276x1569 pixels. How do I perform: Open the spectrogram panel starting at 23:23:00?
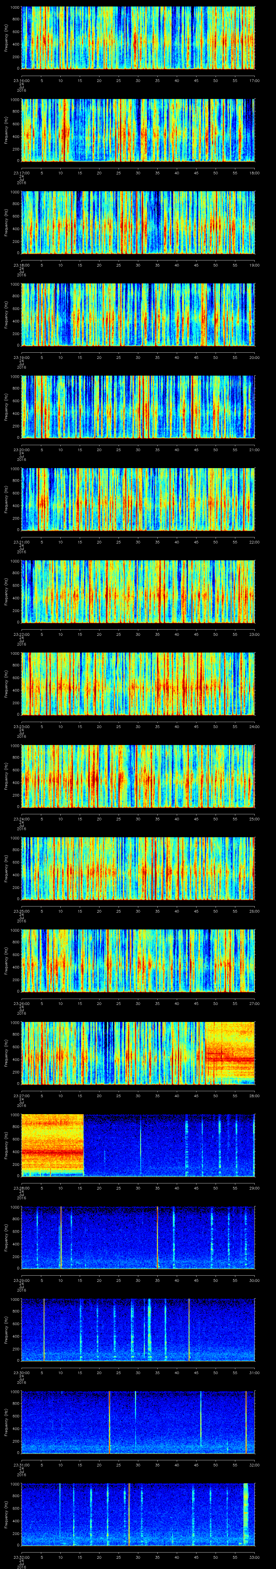pos(138,683)
